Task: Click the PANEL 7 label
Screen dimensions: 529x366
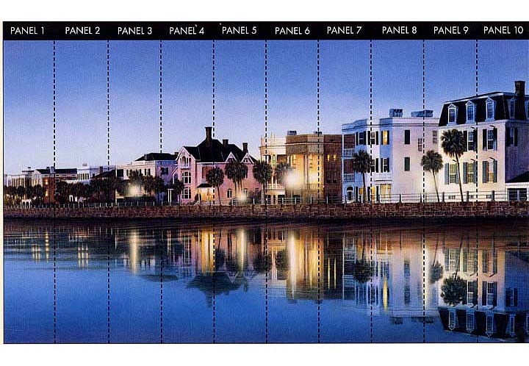Action: click(344, 30)
